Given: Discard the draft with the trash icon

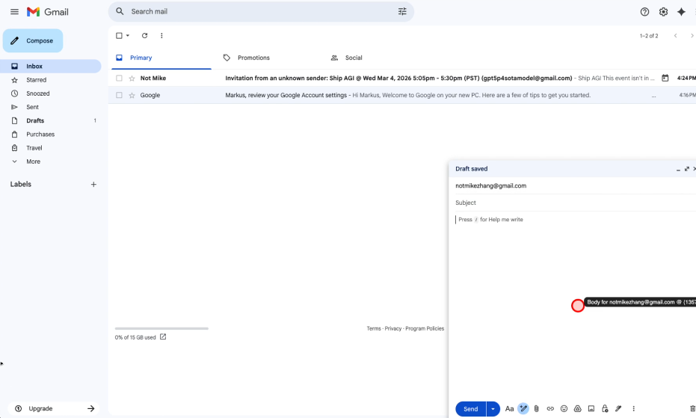Looking at the screenshot, I should [x=692, y=409].
